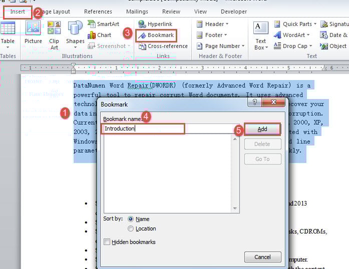
Task: Close the Bookmark dialog
Action: tap(273, 102)
